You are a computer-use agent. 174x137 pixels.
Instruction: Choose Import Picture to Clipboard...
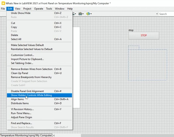[x=40, y=59]
